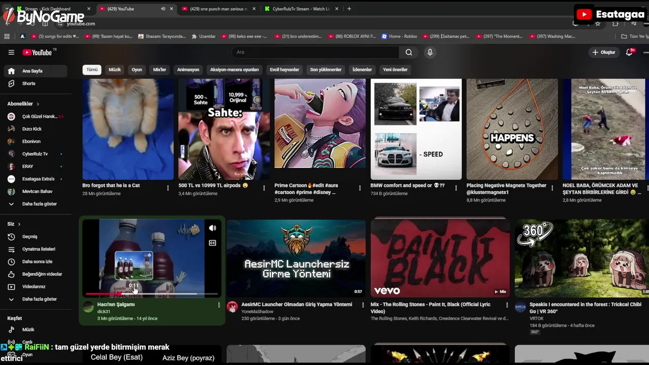649x365 pixels.
Task: Click tab mute speaker icon on YouTube tab
Action: (163, 9)
